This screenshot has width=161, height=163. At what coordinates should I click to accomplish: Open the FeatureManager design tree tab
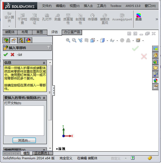tap(6, 40)
